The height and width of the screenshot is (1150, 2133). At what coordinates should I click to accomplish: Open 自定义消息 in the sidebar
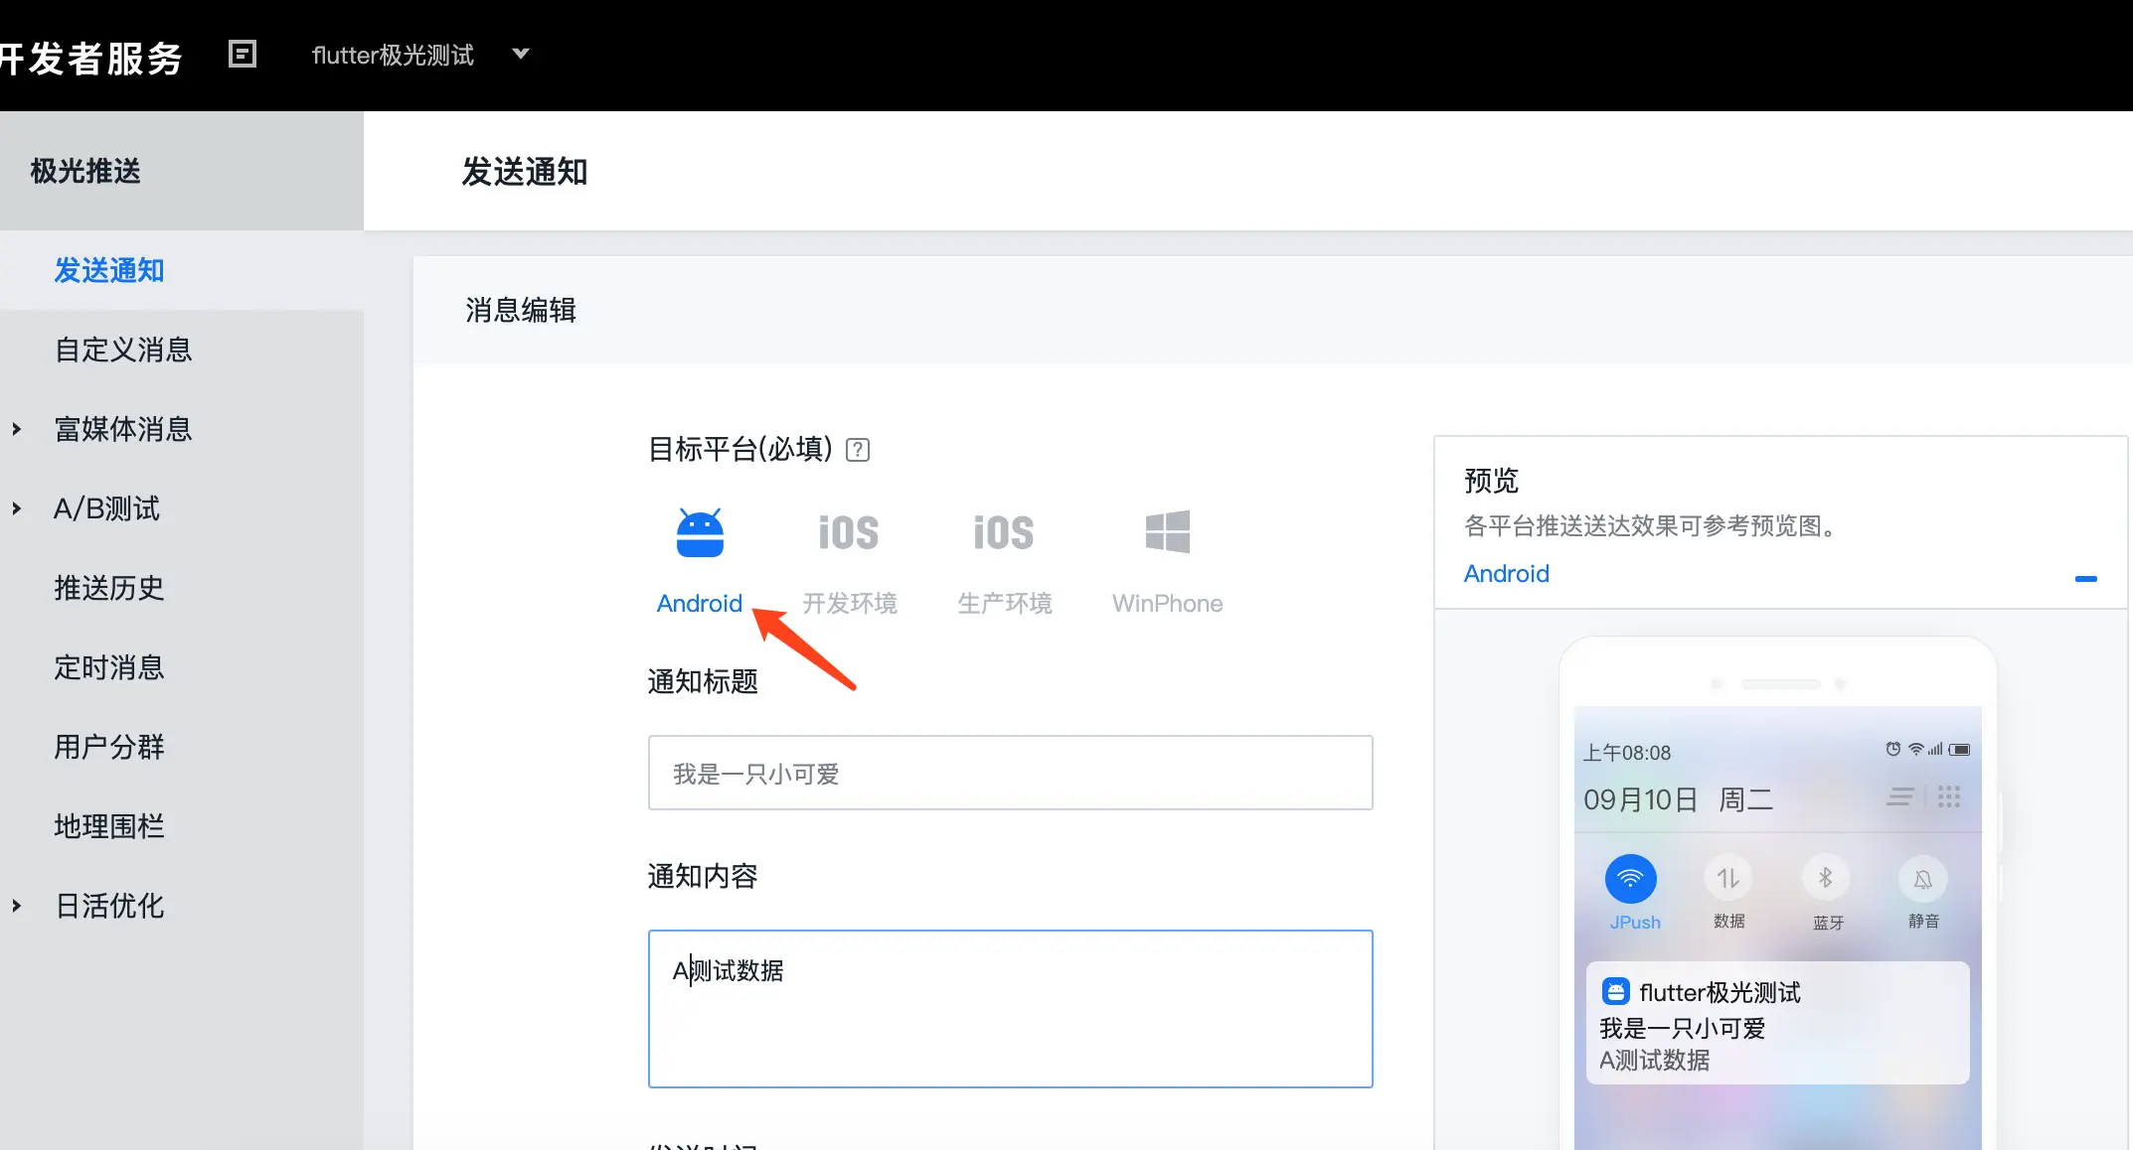coord(123,350)
